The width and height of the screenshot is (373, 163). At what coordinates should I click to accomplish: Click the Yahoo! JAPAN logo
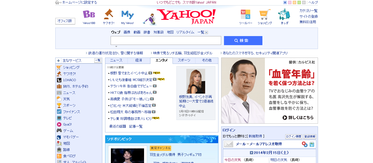pos(186,17)
